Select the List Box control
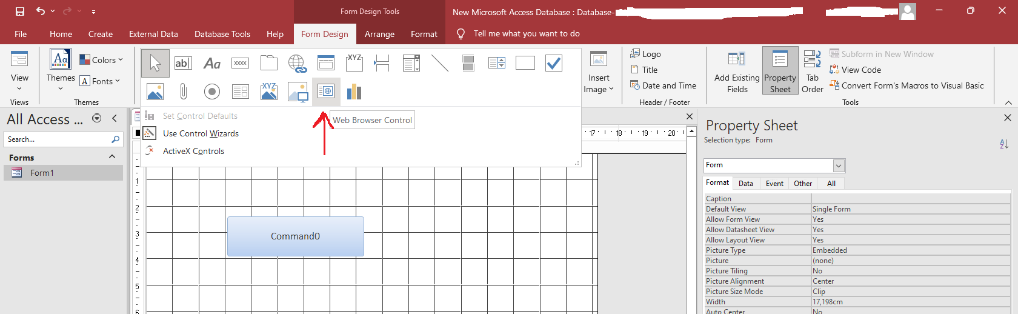The height and width of the screenshot is (314, 1018). coord(497,63)
